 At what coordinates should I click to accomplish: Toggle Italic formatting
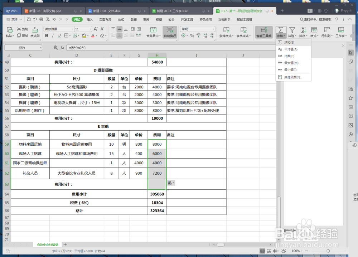pos(53,35)
